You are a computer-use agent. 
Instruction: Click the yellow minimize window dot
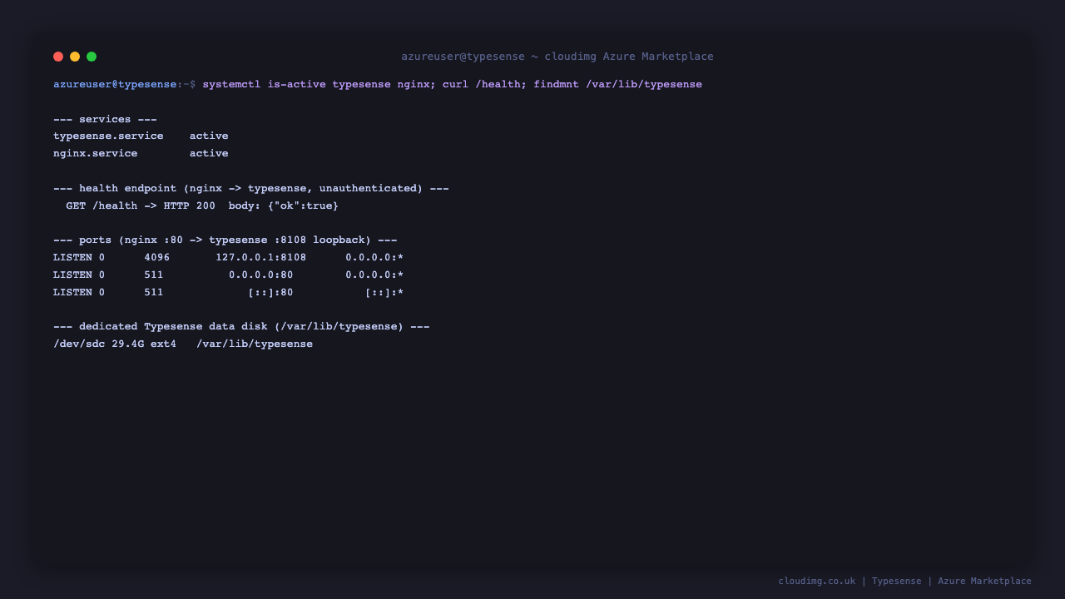[75, 57]
